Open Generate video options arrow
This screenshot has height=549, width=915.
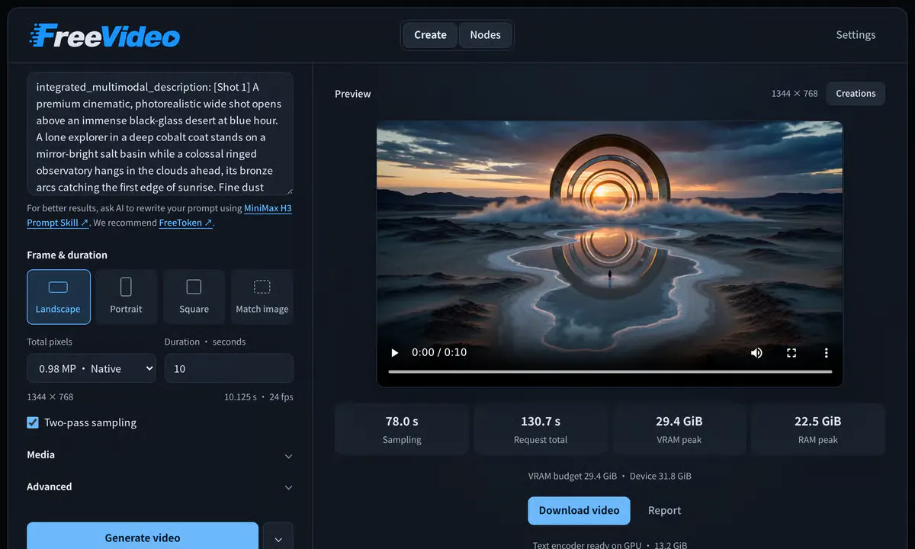278,538
